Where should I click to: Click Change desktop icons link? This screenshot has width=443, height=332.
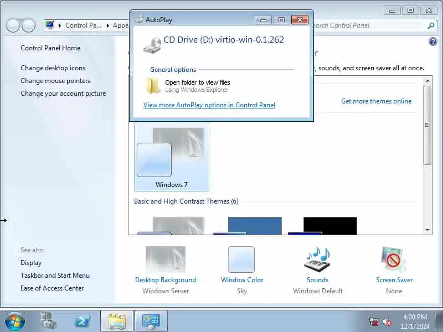pos(53,68)
